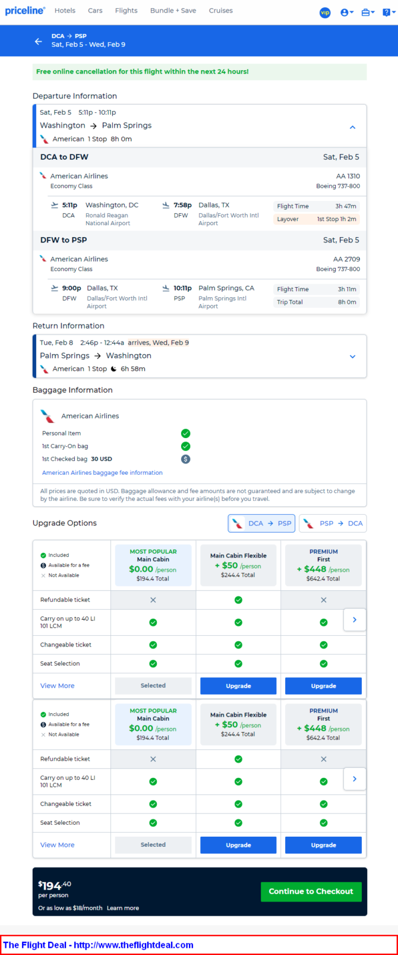This screenshot has height=955, width=398.
Task: Select the DCA → PSP upgrade tab
Action: 261,524
